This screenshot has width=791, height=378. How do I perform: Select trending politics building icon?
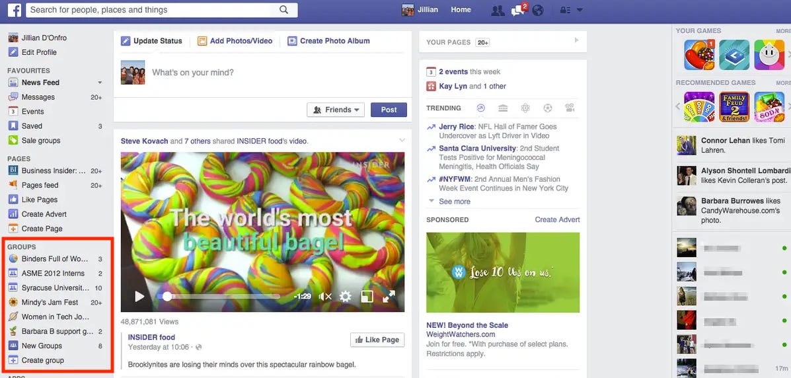click(x=502, y=108)
